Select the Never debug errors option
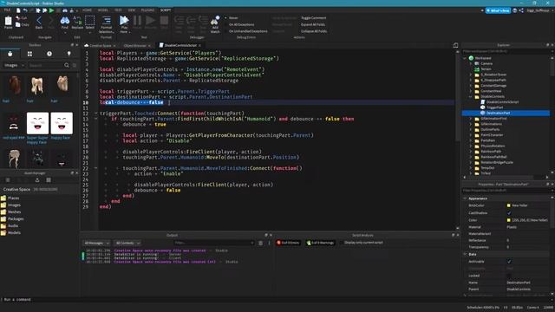This screenshot has height=312, width=555. tap(232, 18)
